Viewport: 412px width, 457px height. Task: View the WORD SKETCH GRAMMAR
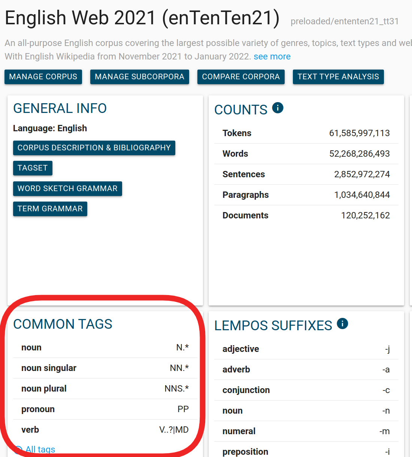coord(67,188)
